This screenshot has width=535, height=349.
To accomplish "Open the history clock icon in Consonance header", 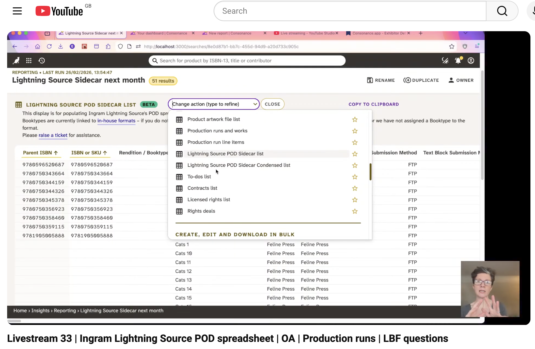I will (42, 61).
